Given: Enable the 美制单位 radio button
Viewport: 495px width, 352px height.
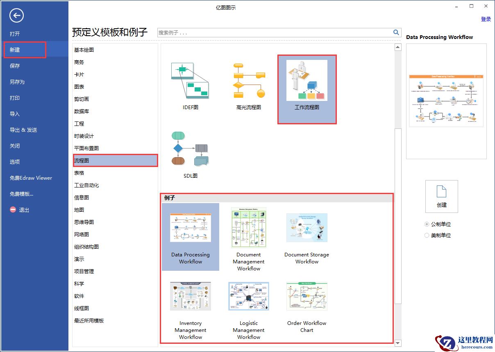Looking at the screenshot, I should (427, 235).
